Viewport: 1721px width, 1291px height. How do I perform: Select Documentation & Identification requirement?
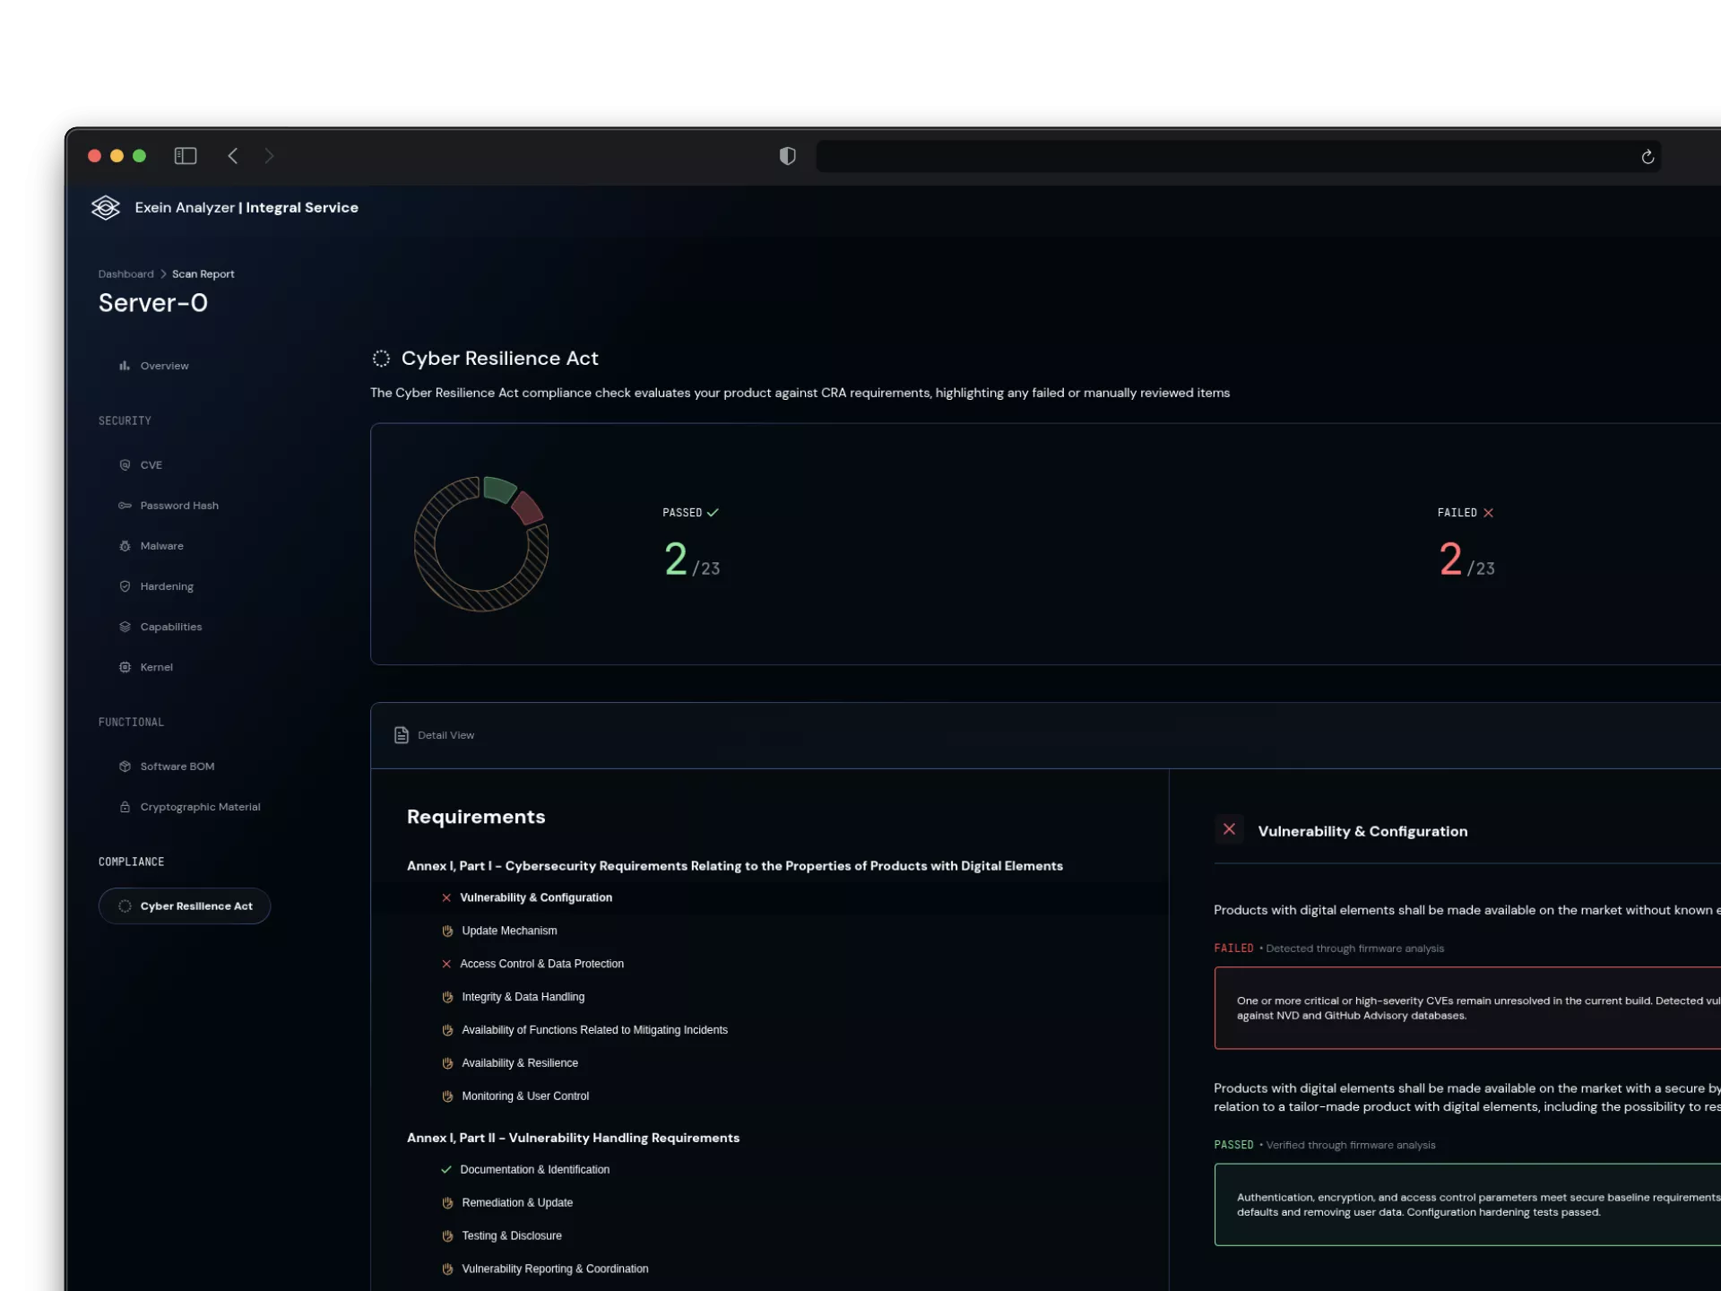(534, 1170)
